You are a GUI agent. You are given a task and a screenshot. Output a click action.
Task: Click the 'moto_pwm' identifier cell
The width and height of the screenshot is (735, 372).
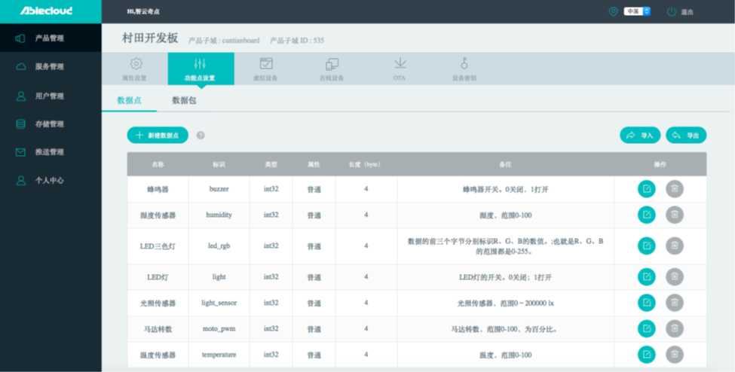(219, 328)
